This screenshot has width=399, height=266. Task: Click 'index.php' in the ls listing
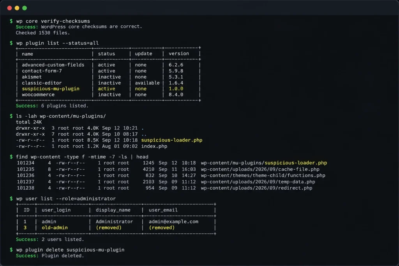click(x=154, y=146)
